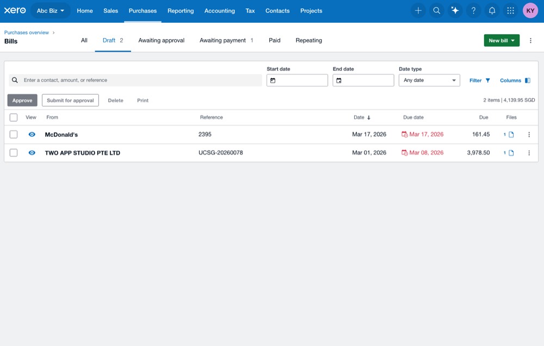Preview McDonald's bill via eye icon
This screenshot has height=346, width=544.
click(32, 134)
